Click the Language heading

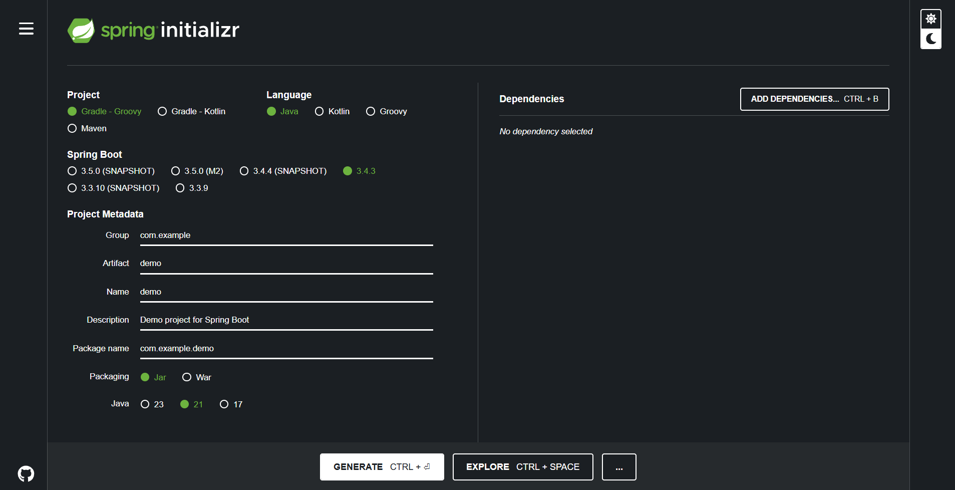click(289, 95)
